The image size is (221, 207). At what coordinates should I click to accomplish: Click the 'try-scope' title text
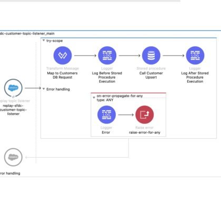(55, 41)
